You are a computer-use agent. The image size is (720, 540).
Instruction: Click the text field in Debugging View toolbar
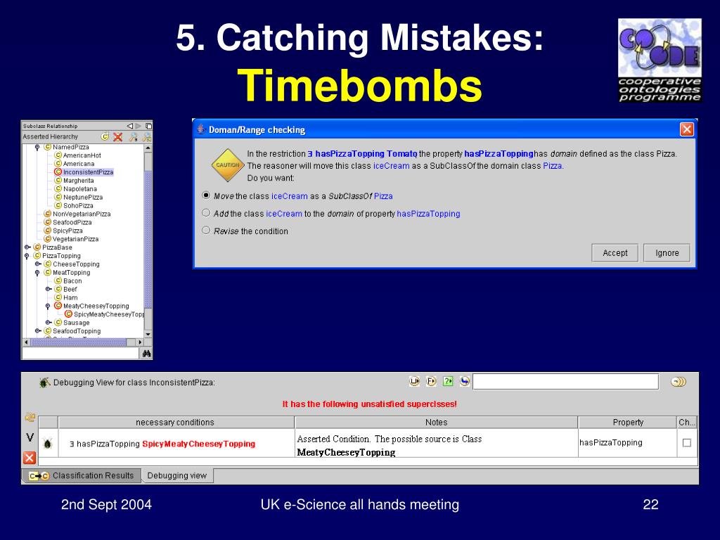(566, 382)
